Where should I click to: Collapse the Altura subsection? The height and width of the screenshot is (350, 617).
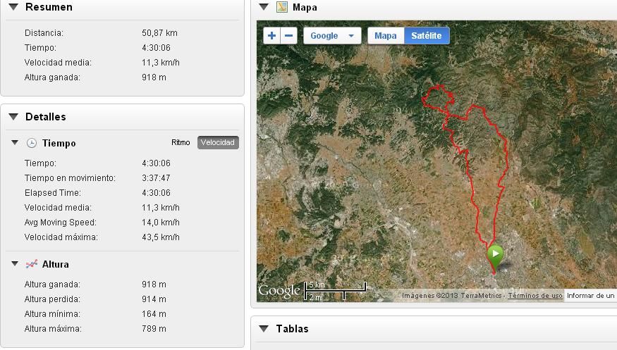15,264
